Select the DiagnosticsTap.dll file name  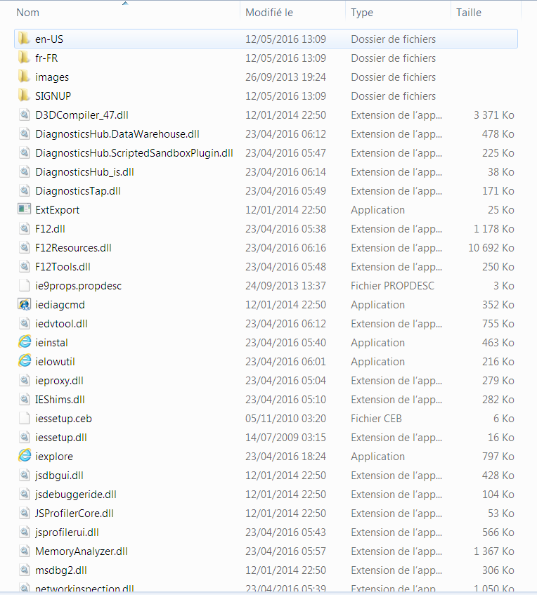pos(78,191)
